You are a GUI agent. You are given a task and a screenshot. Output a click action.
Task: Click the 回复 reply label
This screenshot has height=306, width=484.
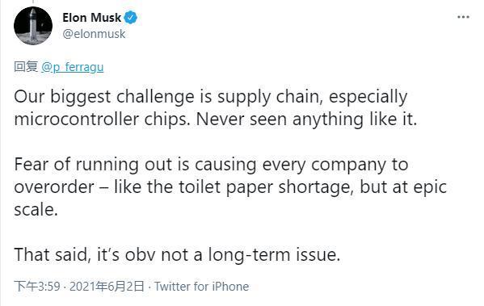(x=26, y=67)
